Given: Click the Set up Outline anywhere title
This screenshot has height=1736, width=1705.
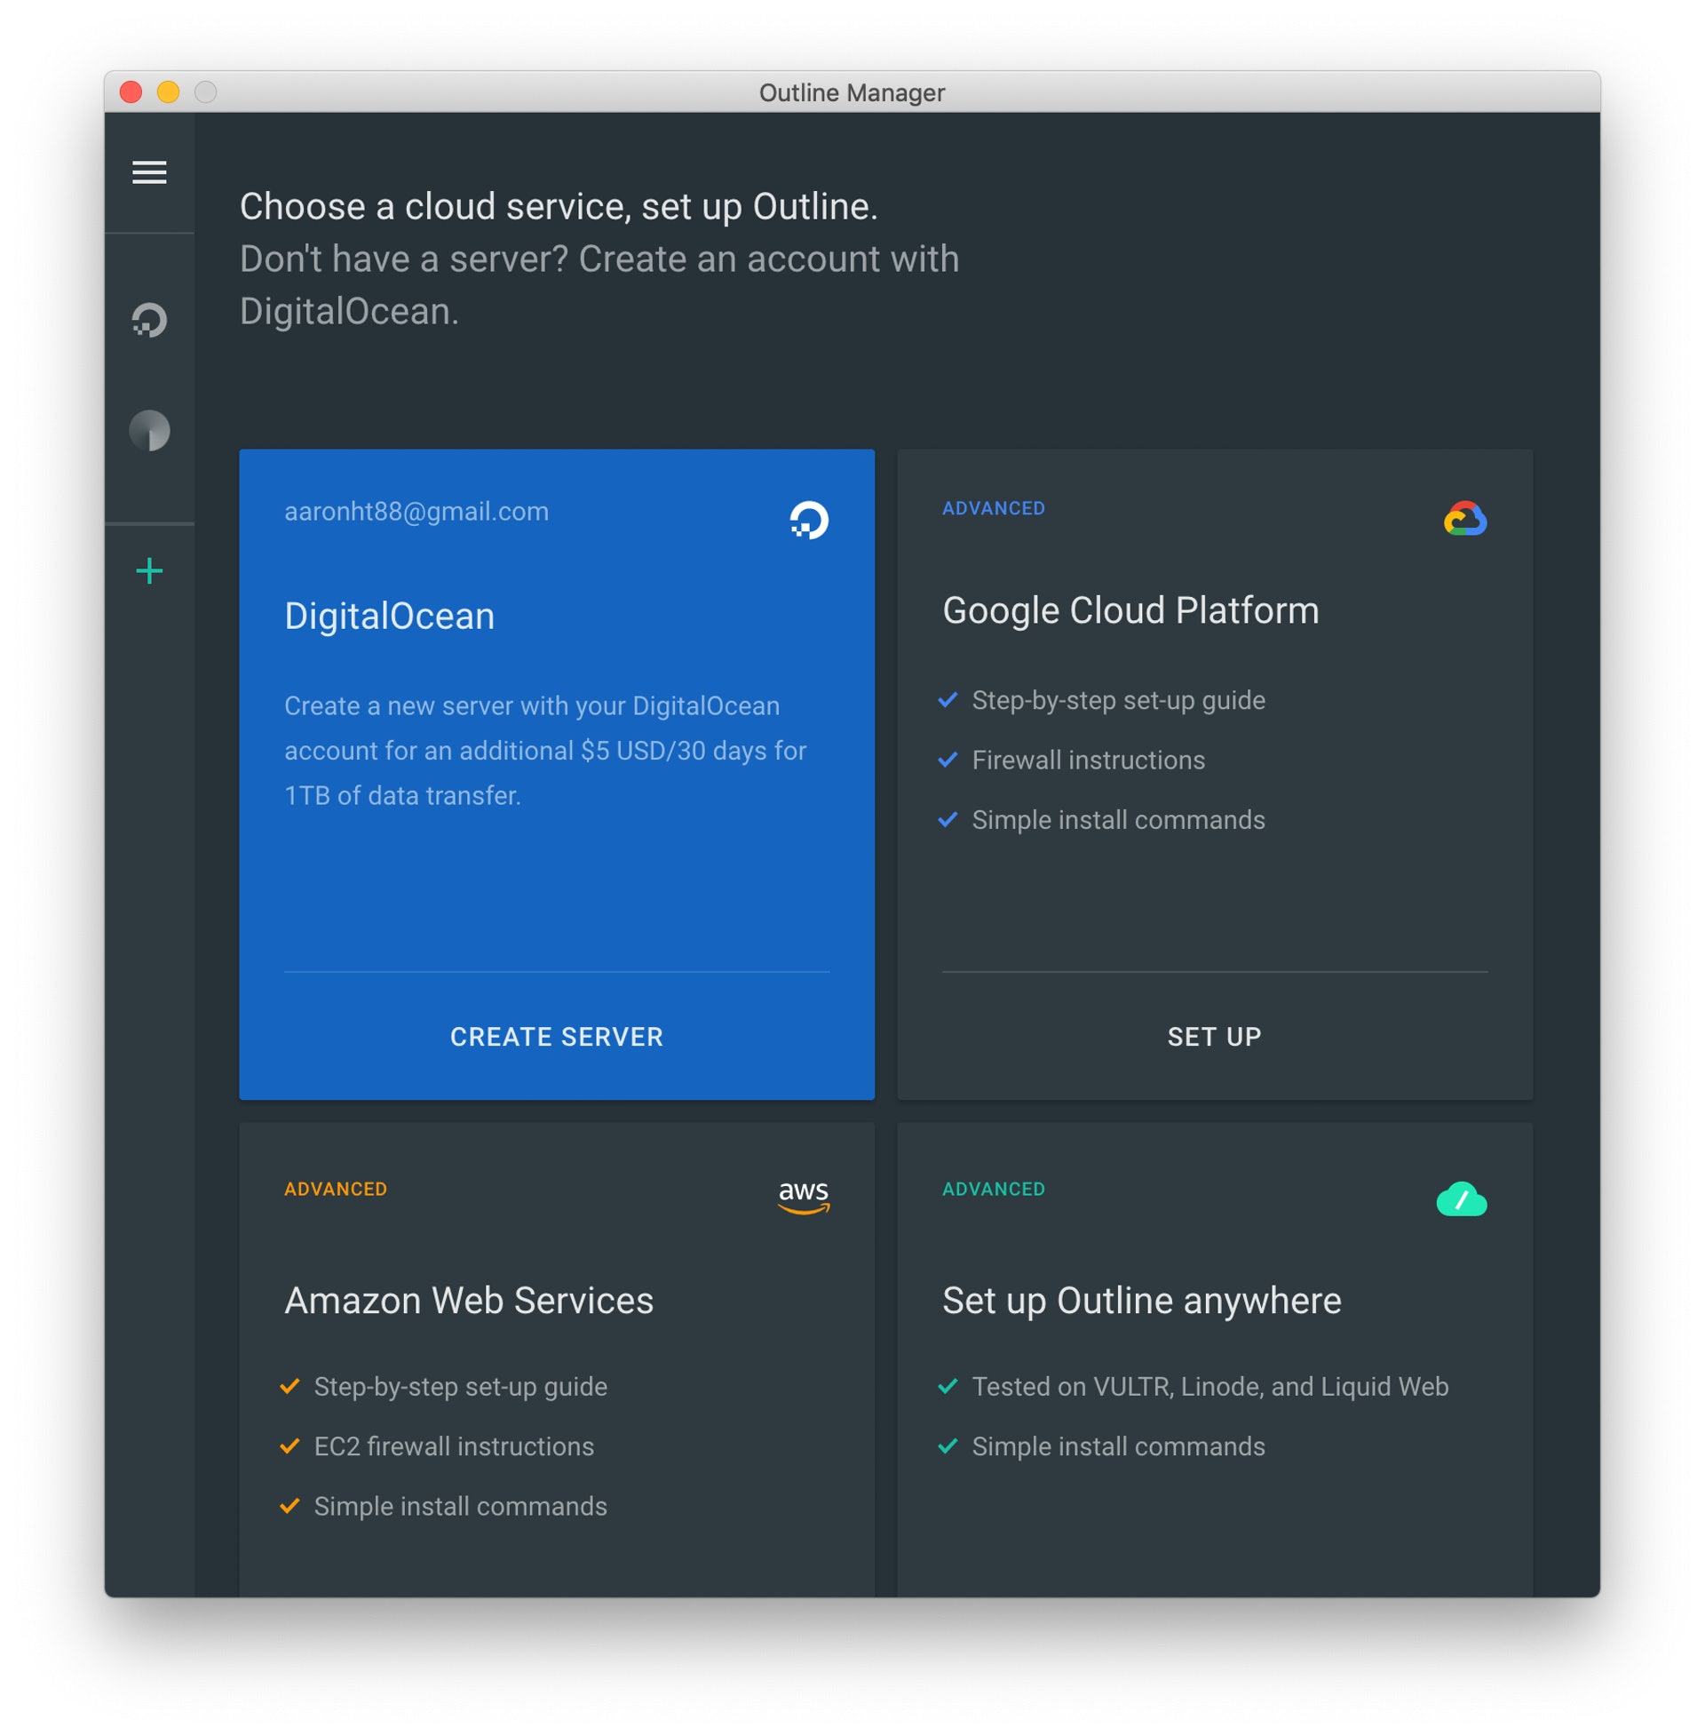Looking at the screenshot, I should pyautogui.click(x=1141, y=1300).
